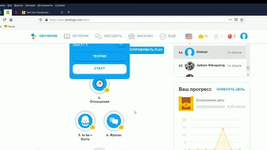The width and height of the screenshot is (267, 150).
Task: Open the Вид menu
Action: point(10,5)
